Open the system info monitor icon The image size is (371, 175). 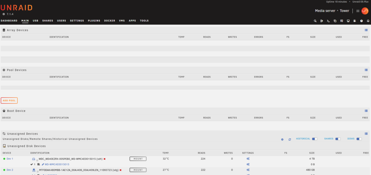[x=348, y=21]
